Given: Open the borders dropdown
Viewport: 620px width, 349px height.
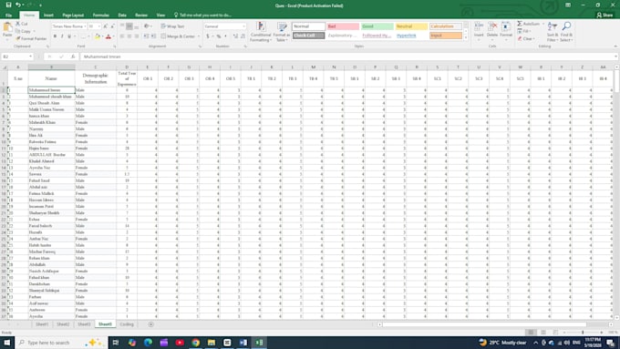Looking at the screenshot, I should [88, 36].
